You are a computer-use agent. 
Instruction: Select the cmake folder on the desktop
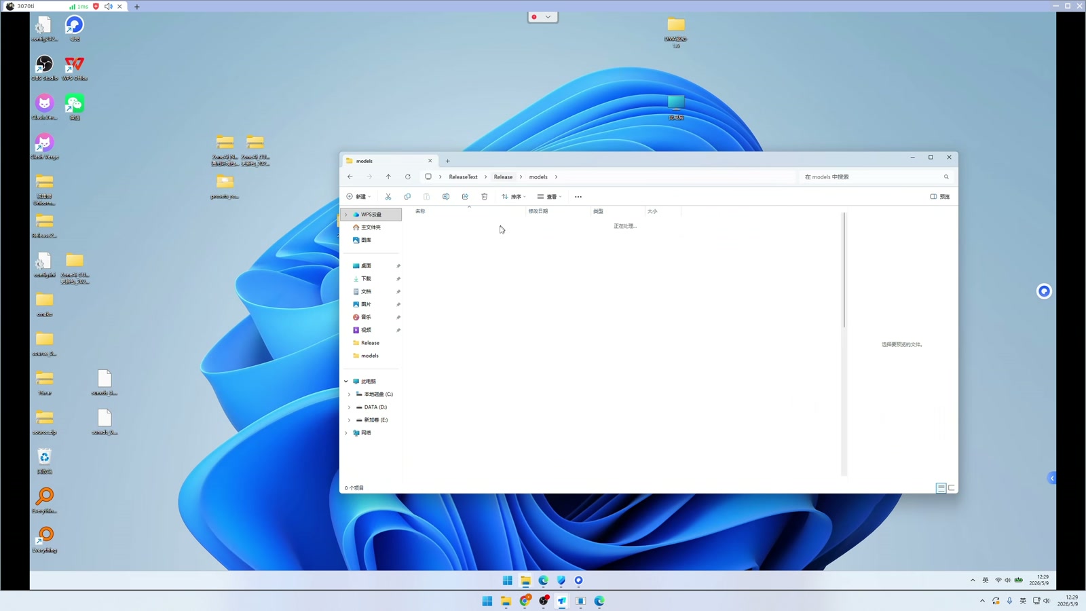pos(44,304)
